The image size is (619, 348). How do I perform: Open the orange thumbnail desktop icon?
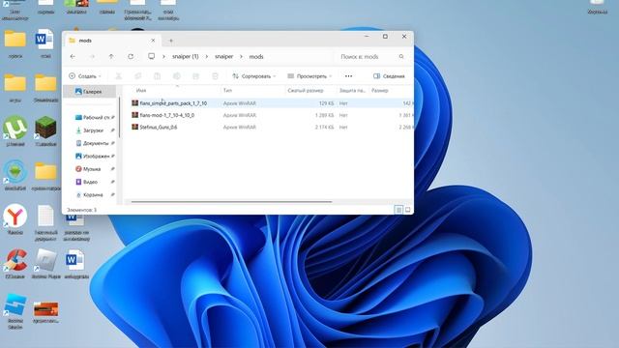pyautogui.click(x=45, y=312)
